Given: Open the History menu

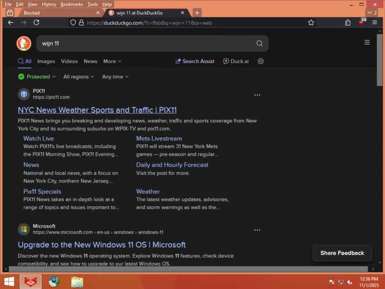Looking at the screenshot, I should point(49,5).
